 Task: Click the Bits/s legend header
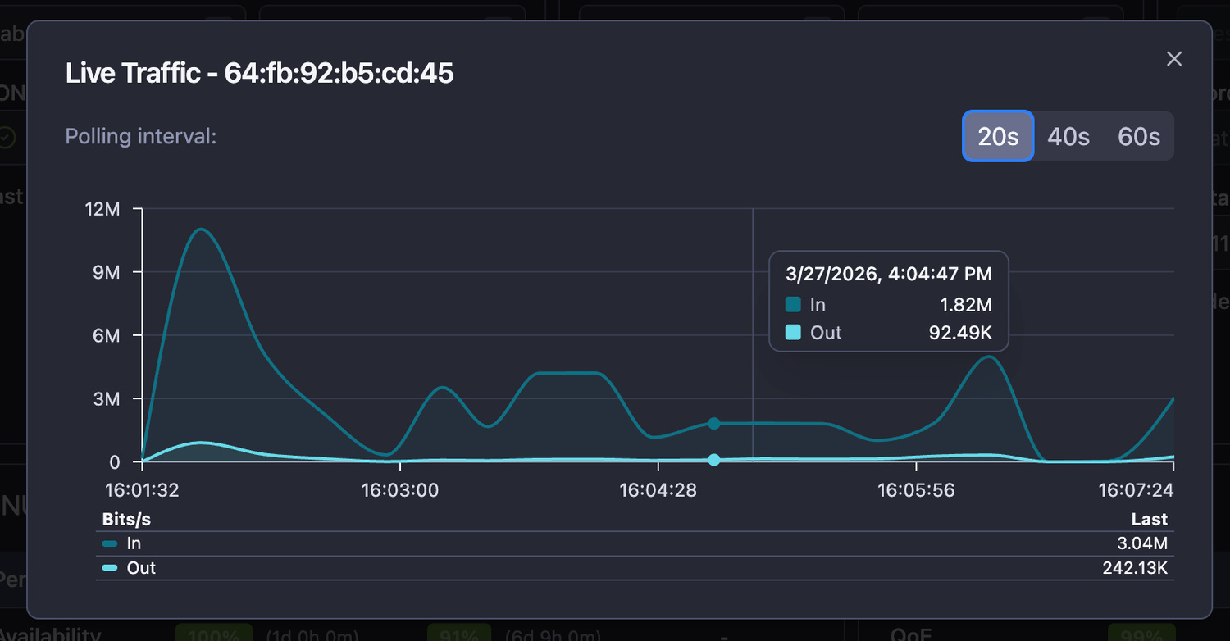[126, 520]
